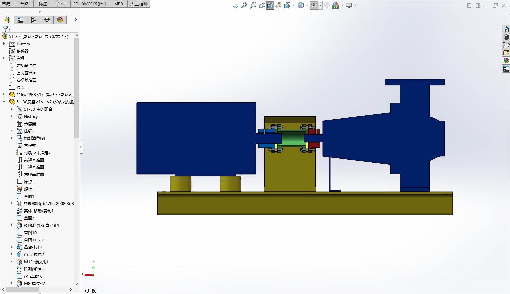Viewport: 510px width, 294px height.
Task: Open SOLIDWORKS 插件 tab
Action: pyautogui.click(x=90, y=4)
